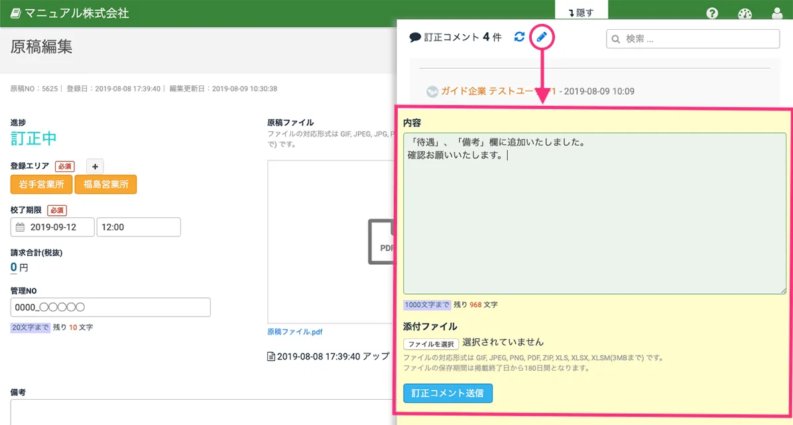Click the 訂正中 status text
The height and width of the screenshot is (425, 793).
click(x=33, y=138)
